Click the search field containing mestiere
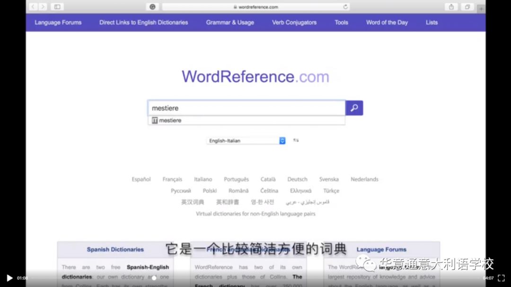The image size is (511, 287). [247, 108]
